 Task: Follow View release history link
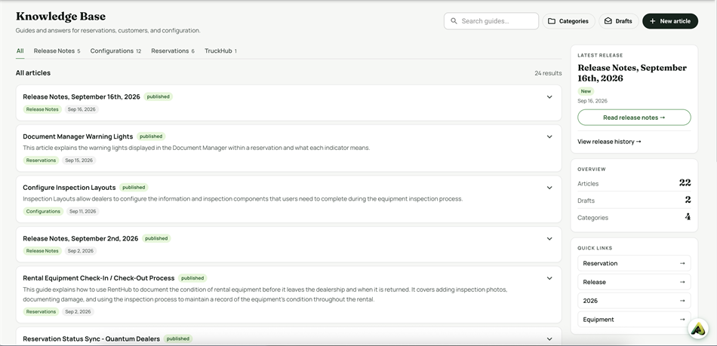pyautogui.click(x=609, y=142)
